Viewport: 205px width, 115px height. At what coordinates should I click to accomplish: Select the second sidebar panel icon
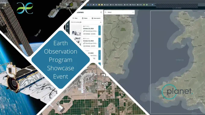68,29
